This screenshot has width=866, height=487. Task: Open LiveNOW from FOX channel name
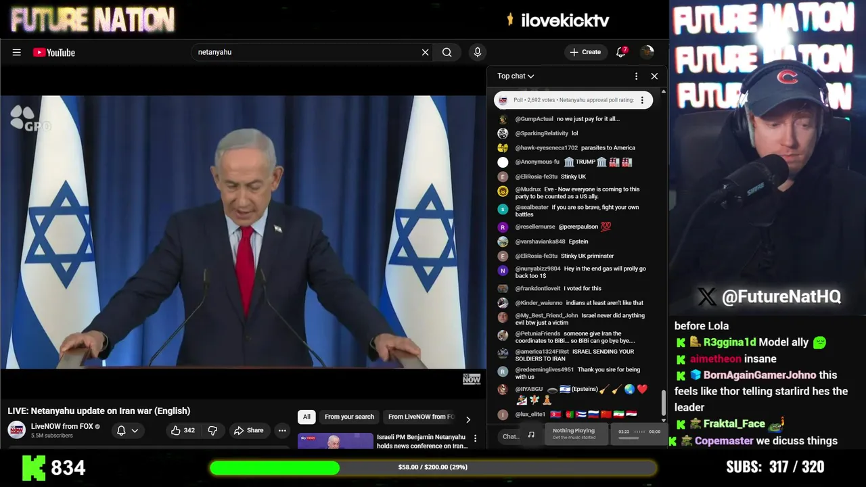pos(62,426)
